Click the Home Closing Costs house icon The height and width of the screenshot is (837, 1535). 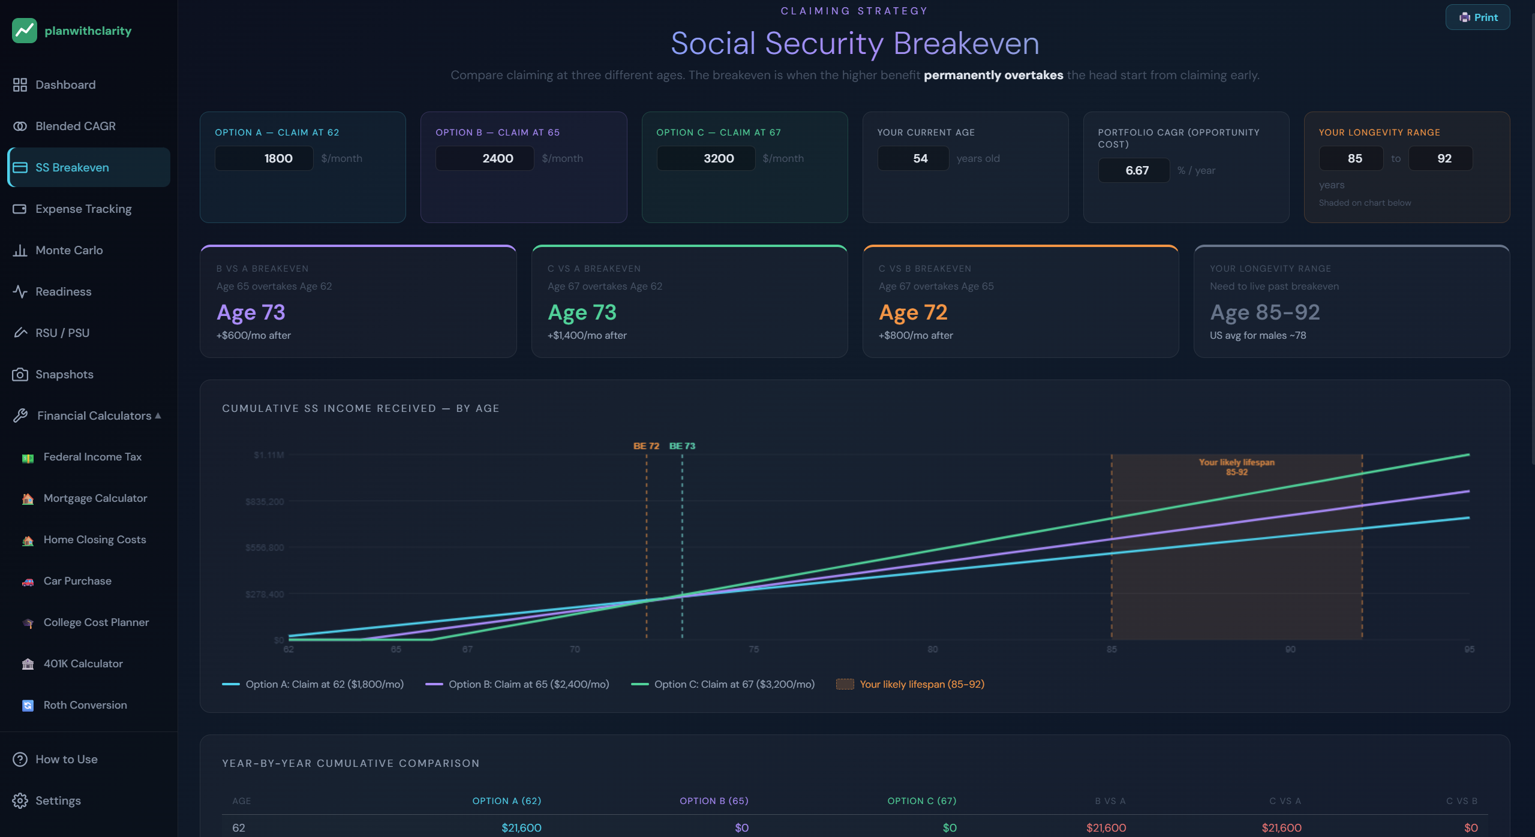[28, 541]
